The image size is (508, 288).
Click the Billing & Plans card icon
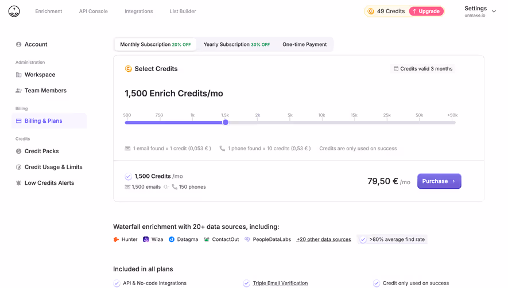pos(18,121)
